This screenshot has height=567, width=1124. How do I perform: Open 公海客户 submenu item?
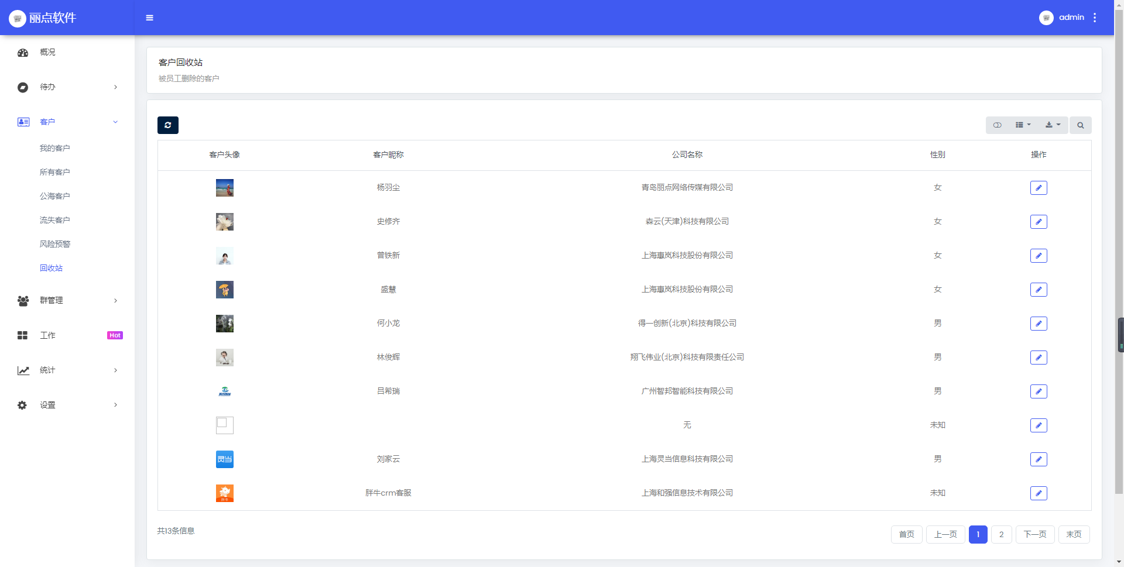click(x=55, y=196)
